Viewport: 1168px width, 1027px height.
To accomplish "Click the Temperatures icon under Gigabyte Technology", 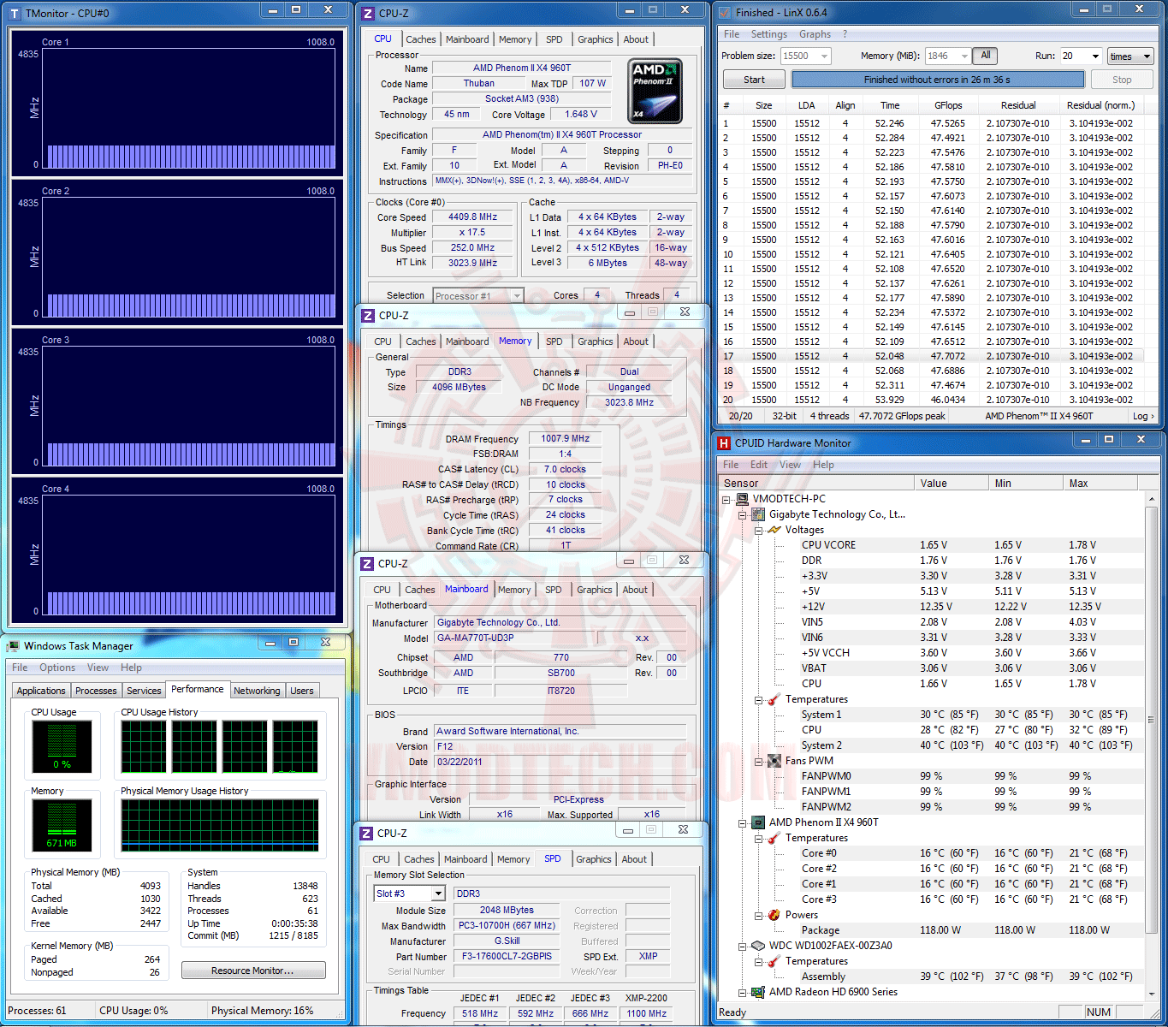I will point(774,699).
